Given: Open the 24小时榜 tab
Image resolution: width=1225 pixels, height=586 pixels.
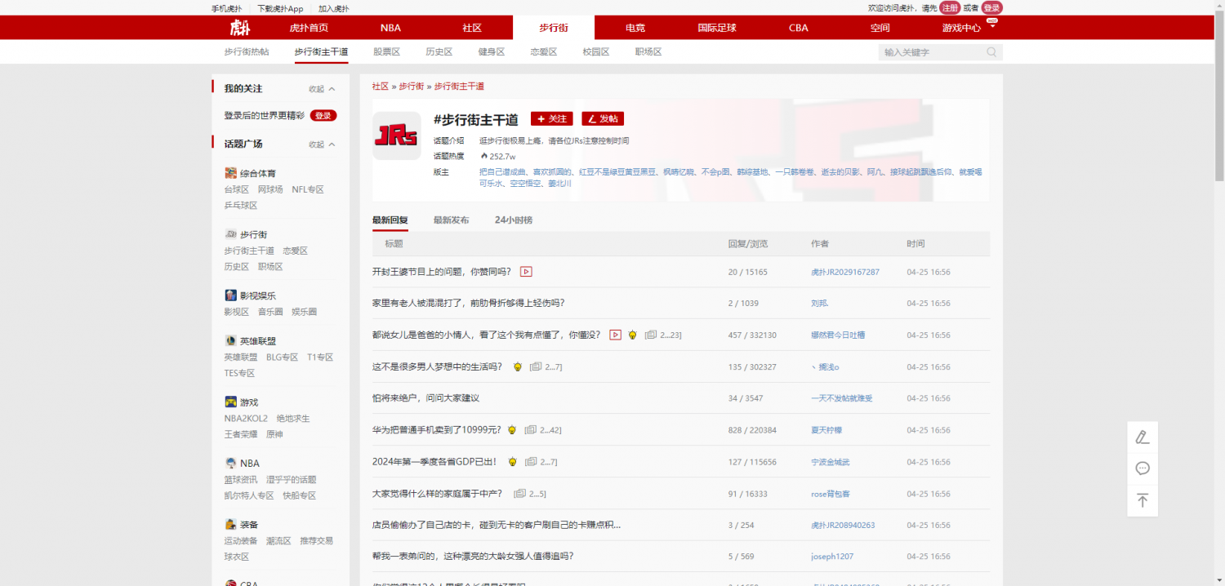Looking at the screenshot, I should point(513,220).
